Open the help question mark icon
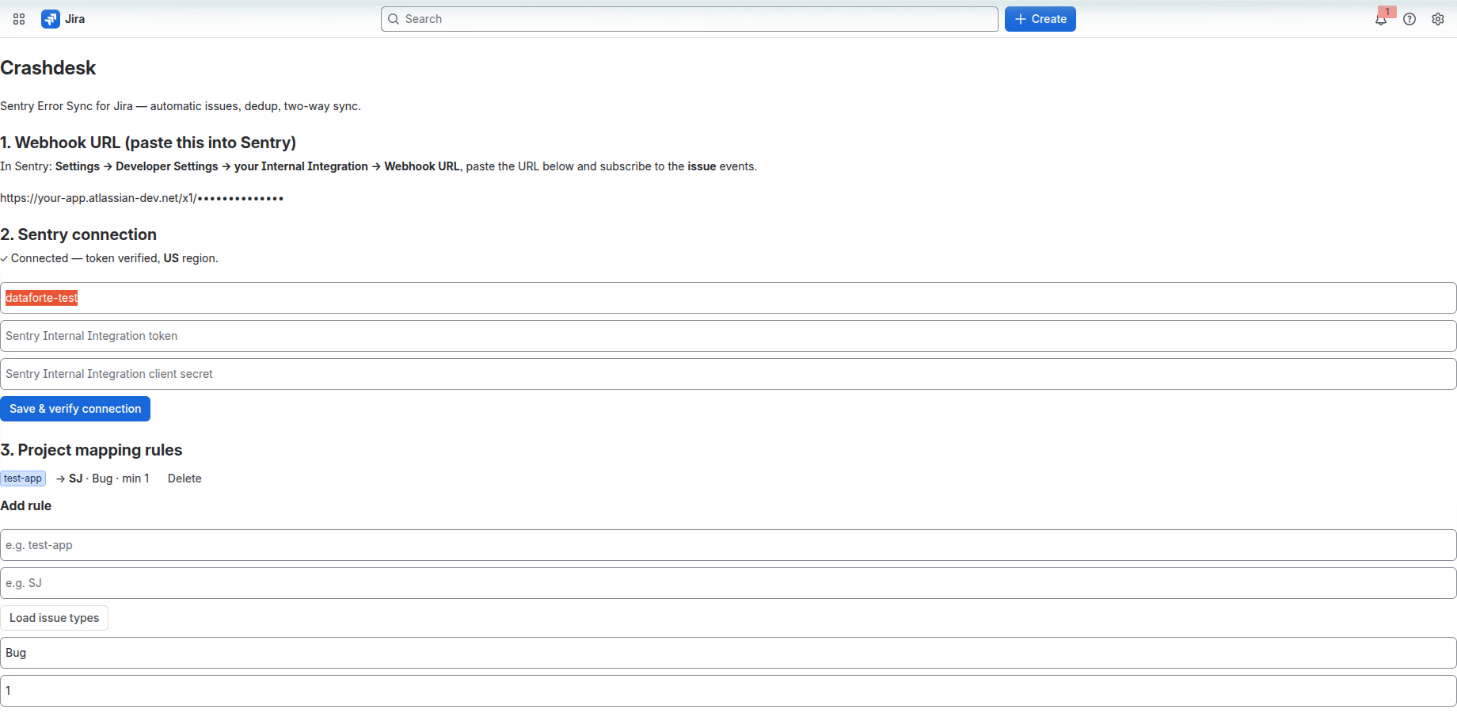Screen dimensions: 1457x713 coord(1409,19)
